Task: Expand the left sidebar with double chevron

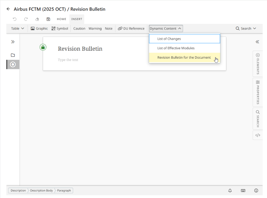Action: [x=13, y=42]
